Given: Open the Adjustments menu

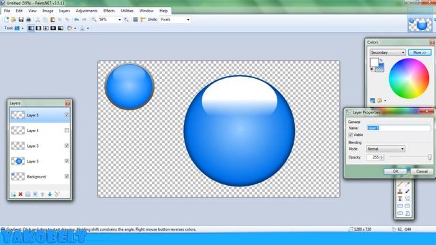Looking at the screenshot, I should (x=87, y=11).
